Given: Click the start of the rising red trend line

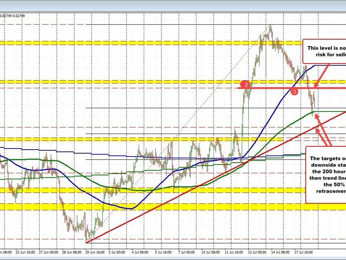Looking at the screenshot, I should click(86, 242).
